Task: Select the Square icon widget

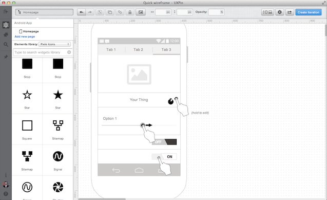Action: point(27,130)
